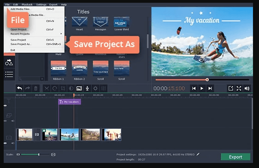
Task: Skip to the previous frame
Action: coord(194,88)
